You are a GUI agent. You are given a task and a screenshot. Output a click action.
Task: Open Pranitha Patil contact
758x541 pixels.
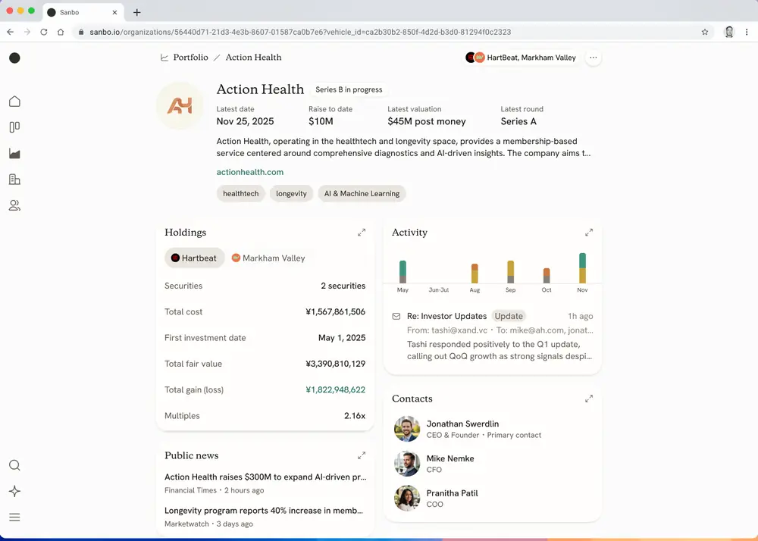tap(493, 498)
